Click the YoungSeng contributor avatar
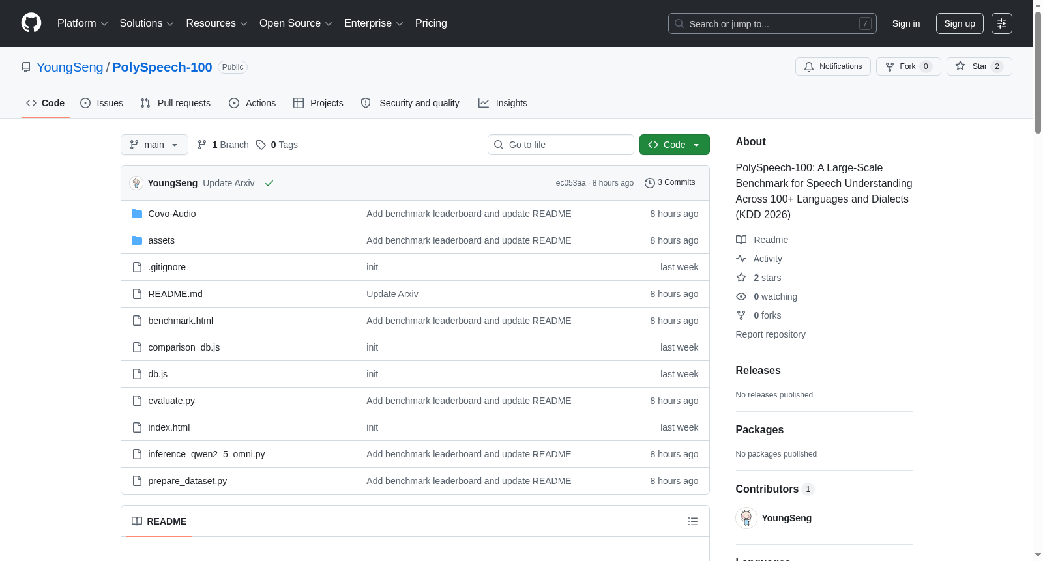 (x=746, y=518)
